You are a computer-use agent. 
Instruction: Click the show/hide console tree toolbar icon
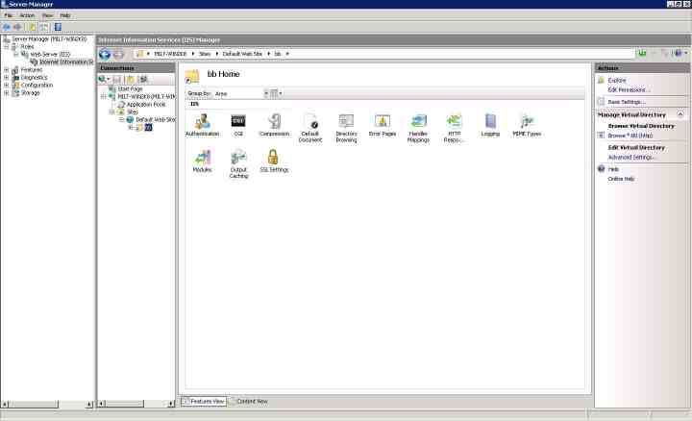[x=44, y=27]
